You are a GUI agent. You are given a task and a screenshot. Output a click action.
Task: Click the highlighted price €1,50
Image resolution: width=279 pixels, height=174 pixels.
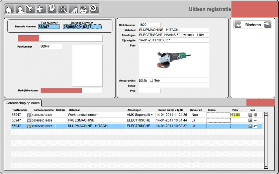tap(235, 115)
